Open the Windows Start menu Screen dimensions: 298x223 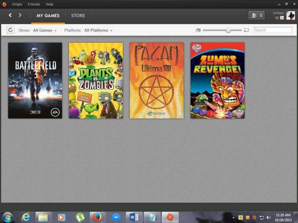(8, 217)
